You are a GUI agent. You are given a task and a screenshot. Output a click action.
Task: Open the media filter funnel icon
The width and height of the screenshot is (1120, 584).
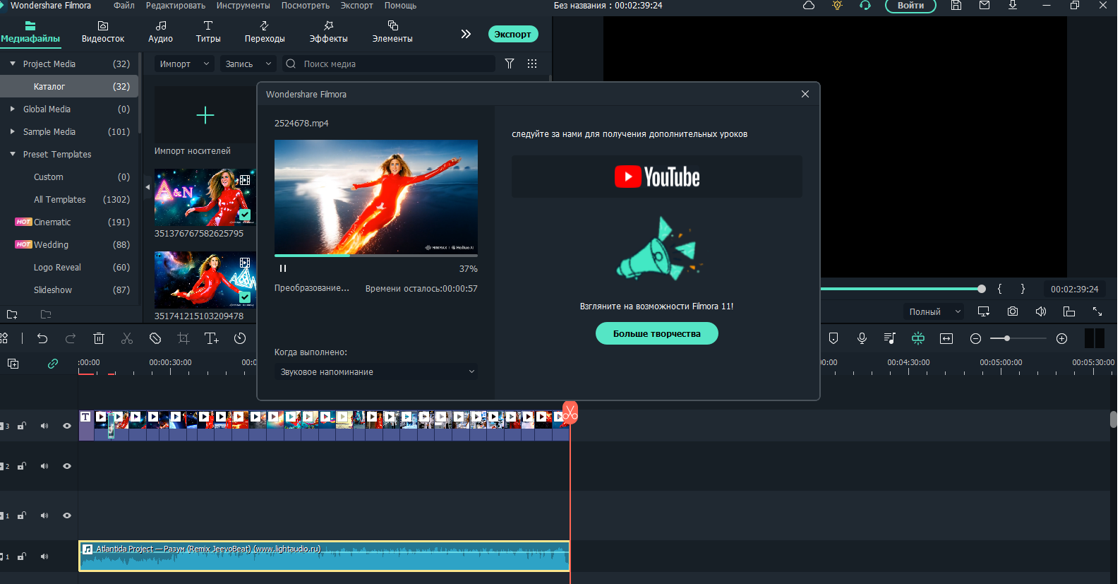510,64
